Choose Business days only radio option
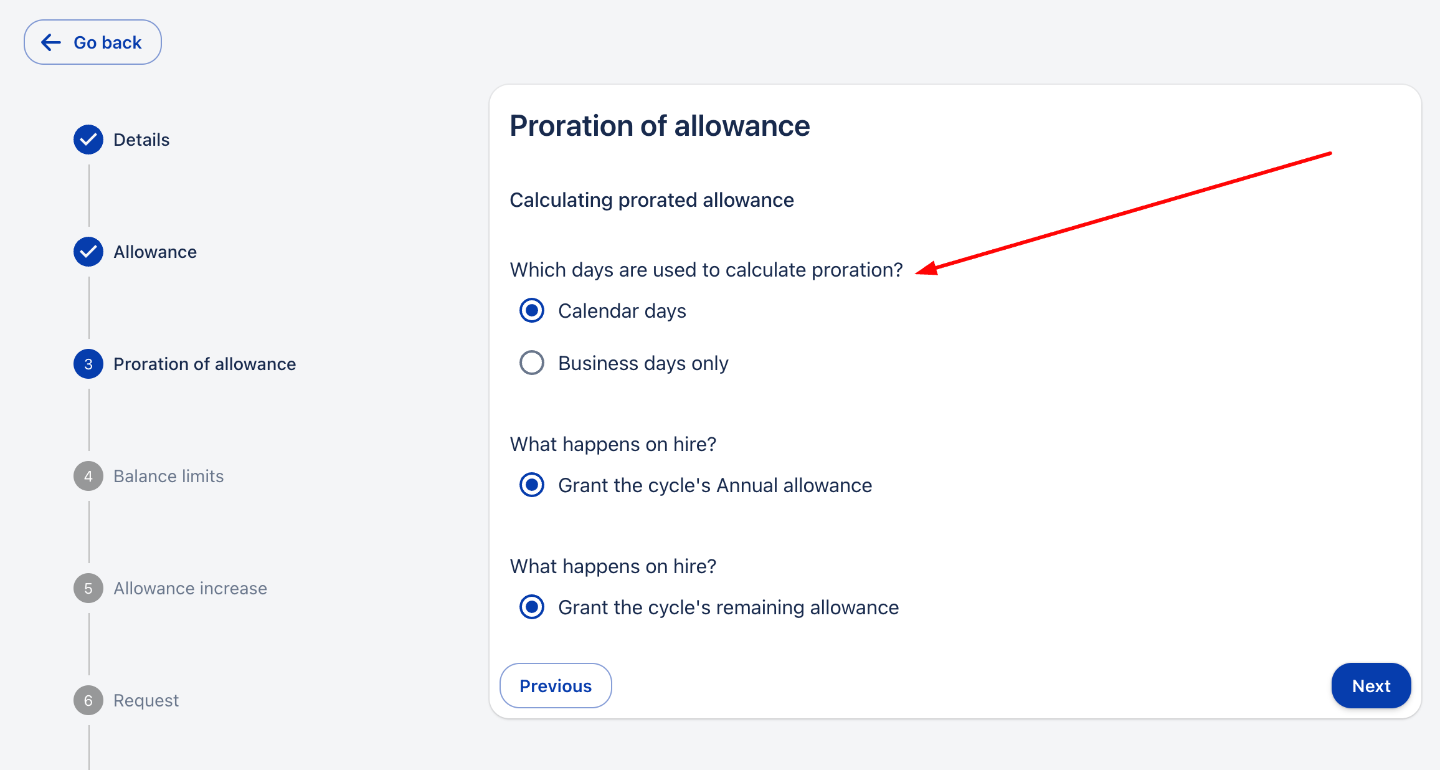The width and height of the screenshot is (1440, 770). (x=532, y=363)
